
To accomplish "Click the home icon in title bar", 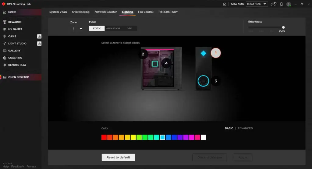I will click(x=225, y=4).
